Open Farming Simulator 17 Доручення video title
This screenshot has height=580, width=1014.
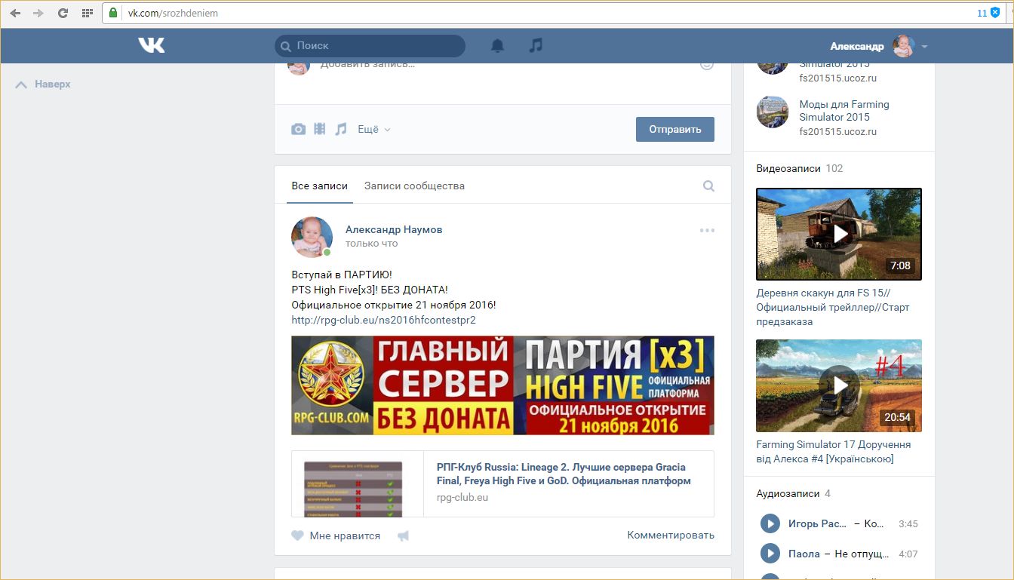(x=834, y=452)
